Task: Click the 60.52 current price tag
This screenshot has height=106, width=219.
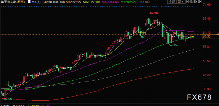Action: tap(210, 37)
